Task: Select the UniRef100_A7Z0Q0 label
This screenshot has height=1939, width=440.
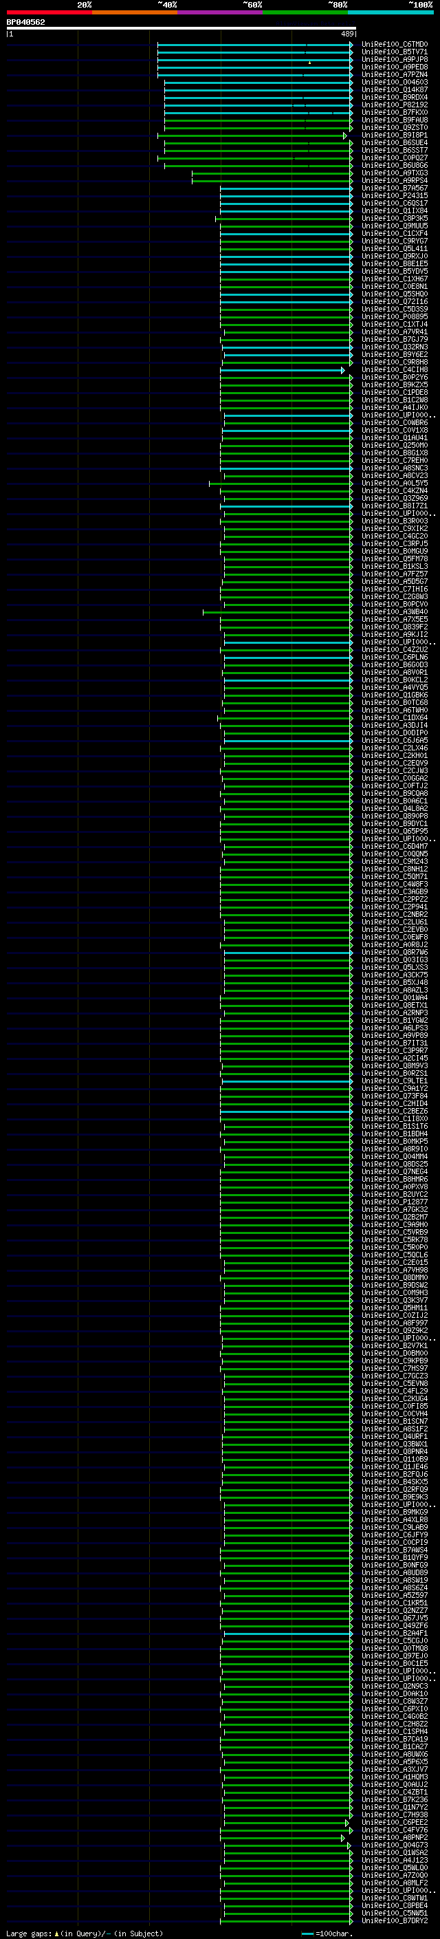Action: pos(394,1876)
